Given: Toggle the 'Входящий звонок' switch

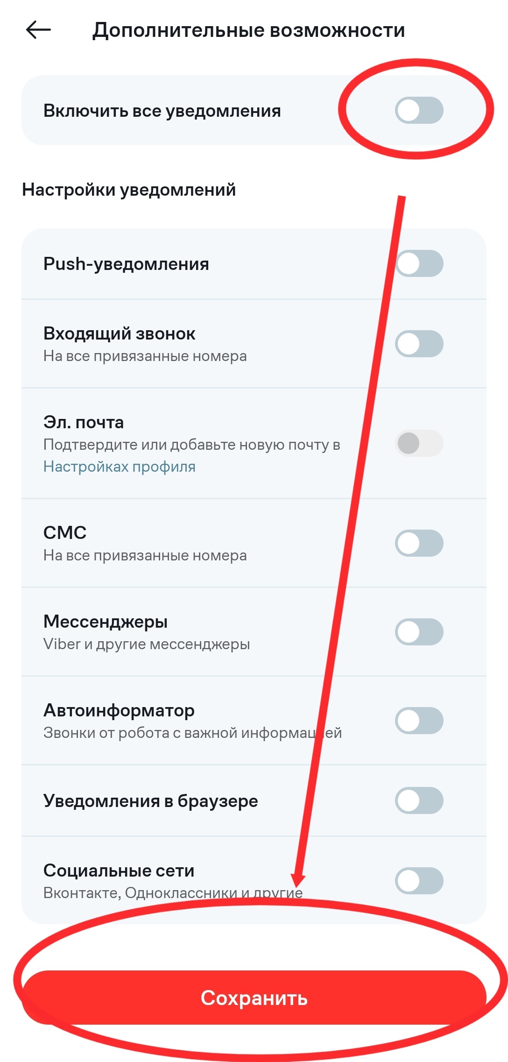Looking at the screenshot, I should click(419, 344).
